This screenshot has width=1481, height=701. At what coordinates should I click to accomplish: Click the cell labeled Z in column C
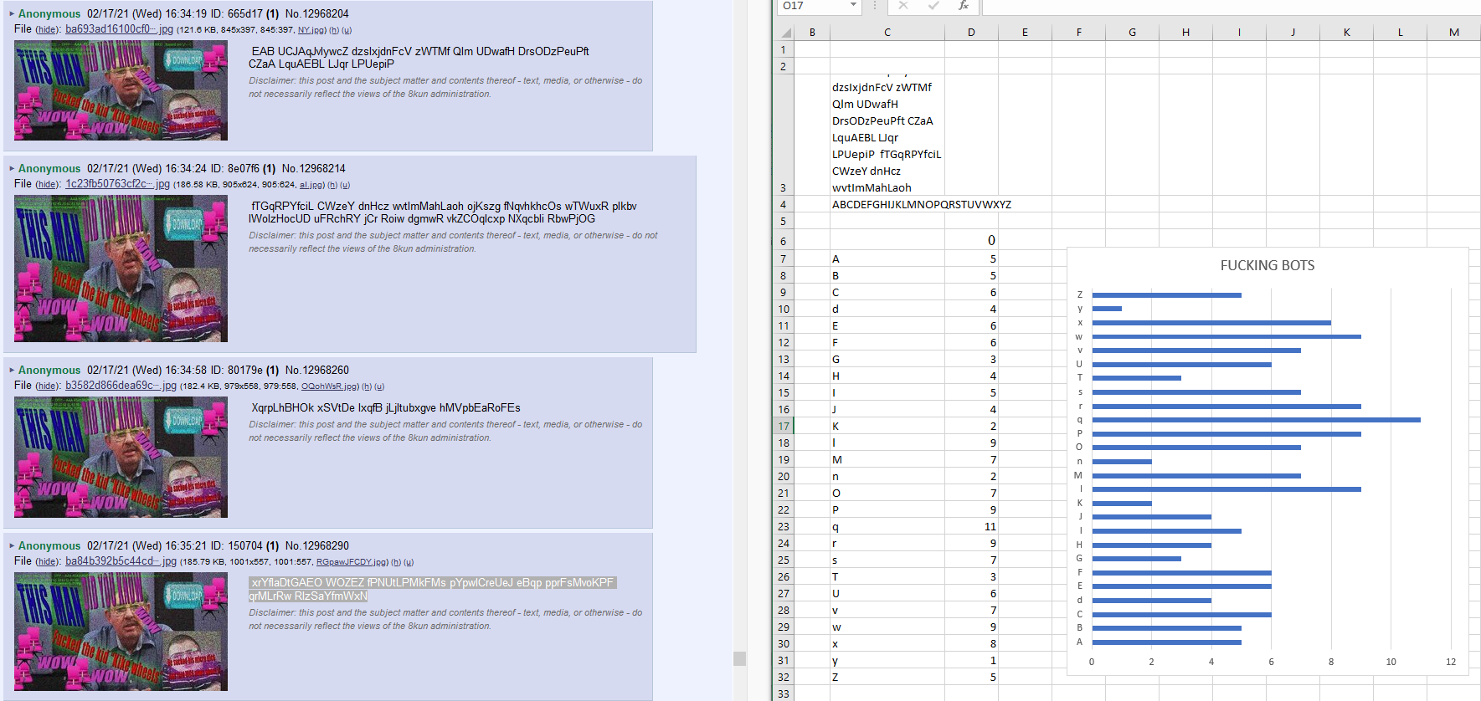pyautogui.click(x=887, y=678)
